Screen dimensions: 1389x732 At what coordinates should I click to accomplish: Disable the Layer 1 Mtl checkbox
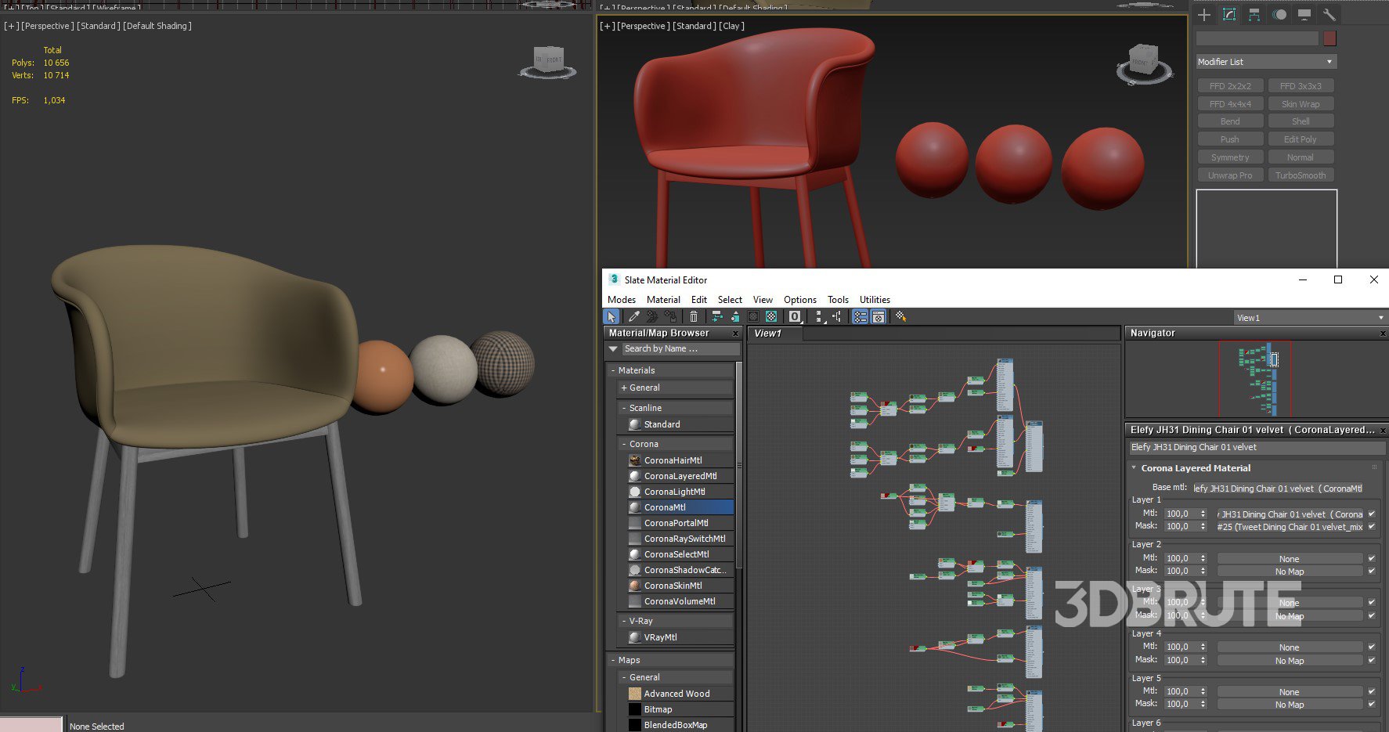point(1372,514)
